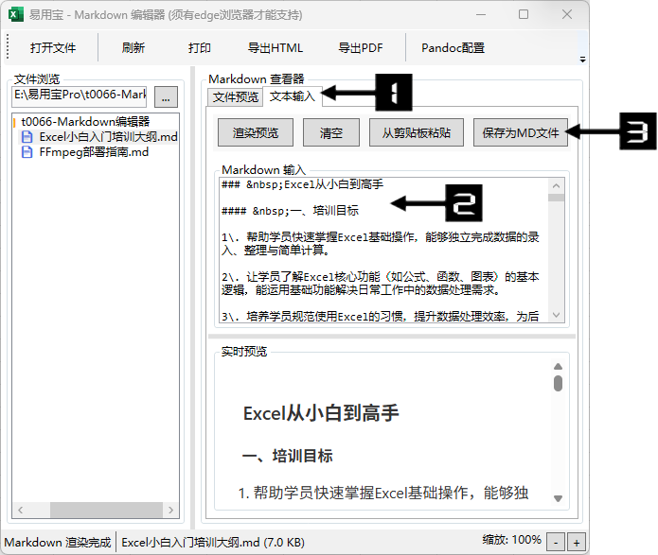Screen dimensions: 658x555
Task: Expand the toolbar overflow arrow
Action: (582, 60)
